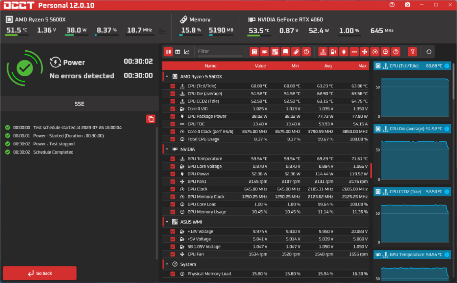
Task: Toggle the power plug sensor filter icon
Action: click(344, 52)
